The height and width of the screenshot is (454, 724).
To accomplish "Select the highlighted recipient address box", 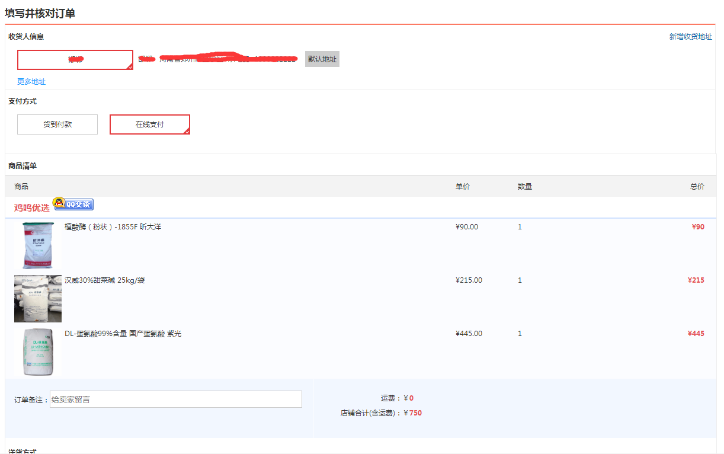I will point(75,60).
